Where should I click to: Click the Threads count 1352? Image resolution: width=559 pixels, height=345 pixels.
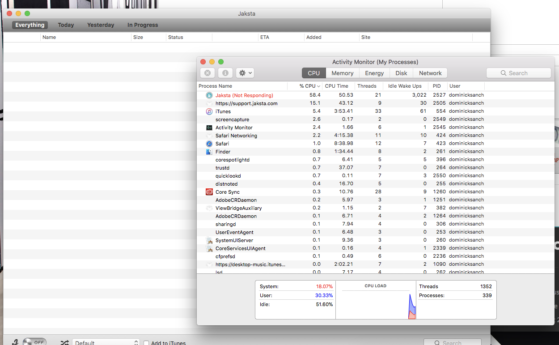[x=486, y=286]
